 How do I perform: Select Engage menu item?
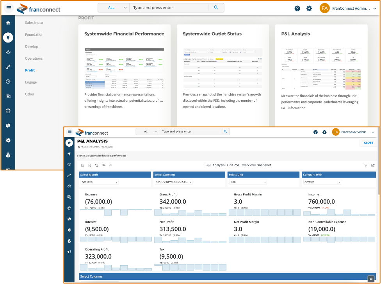click(31, 82)
